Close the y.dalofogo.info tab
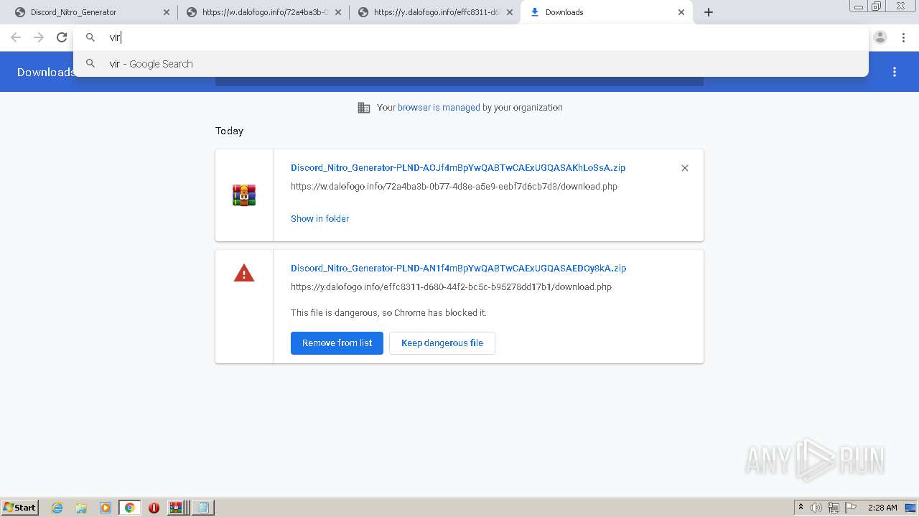 pyautogui.click(x=510, y=12)
